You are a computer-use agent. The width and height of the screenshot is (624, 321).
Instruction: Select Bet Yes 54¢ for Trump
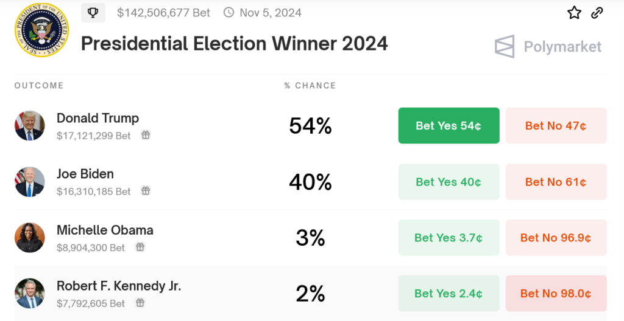coord(449,125)
